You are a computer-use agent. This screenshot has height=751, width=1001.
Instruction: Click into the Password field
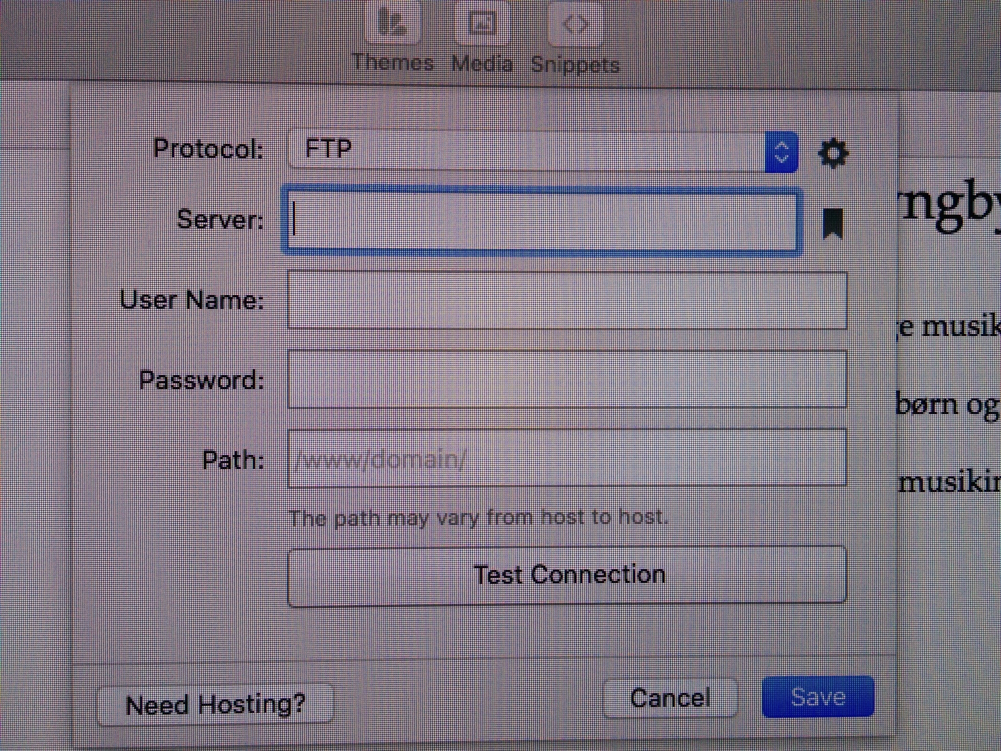[567, 379]
